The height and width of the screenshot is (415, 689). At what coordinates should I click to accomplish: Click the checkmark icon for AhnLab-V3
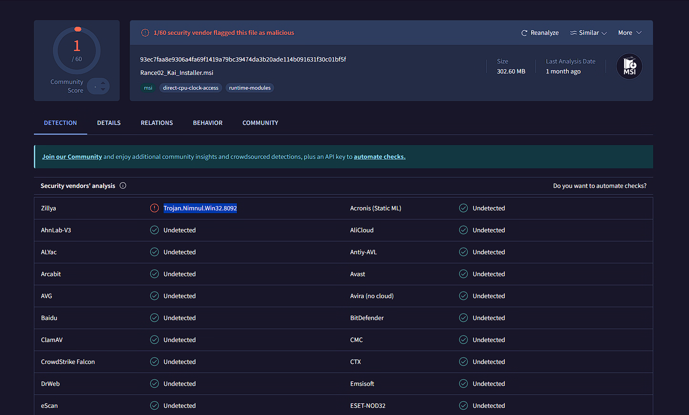(154, 230)
